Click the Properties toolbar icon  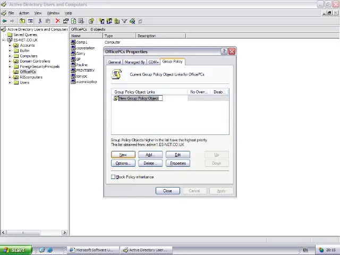[x=65, y=21]
